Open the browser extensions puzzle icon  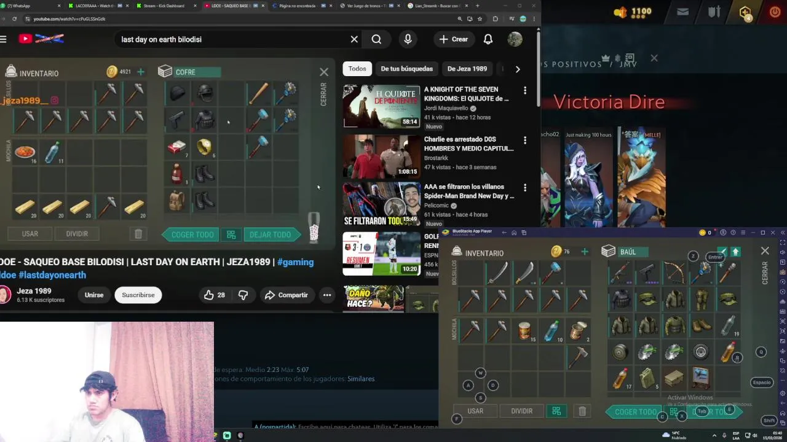(x=496, y=19)
